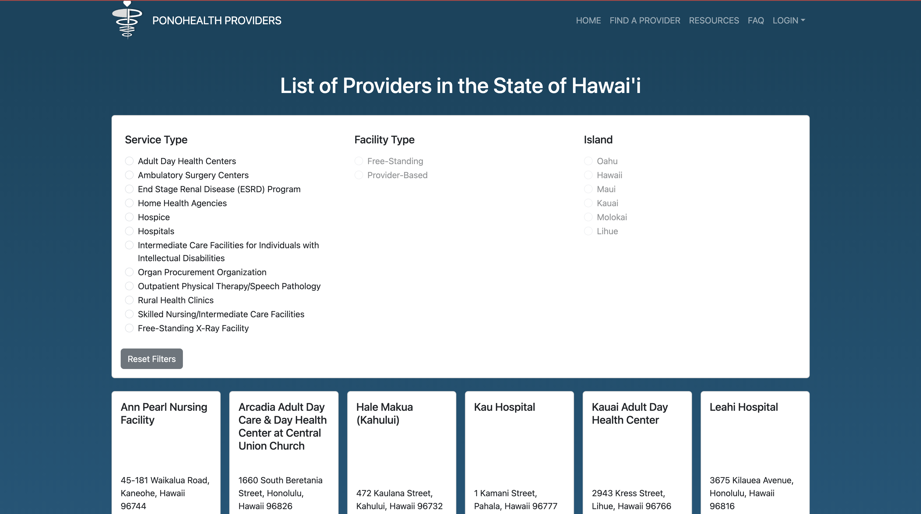Click the Reset Filters button
This screenshot has height=514, width=921.
point(152,359)
